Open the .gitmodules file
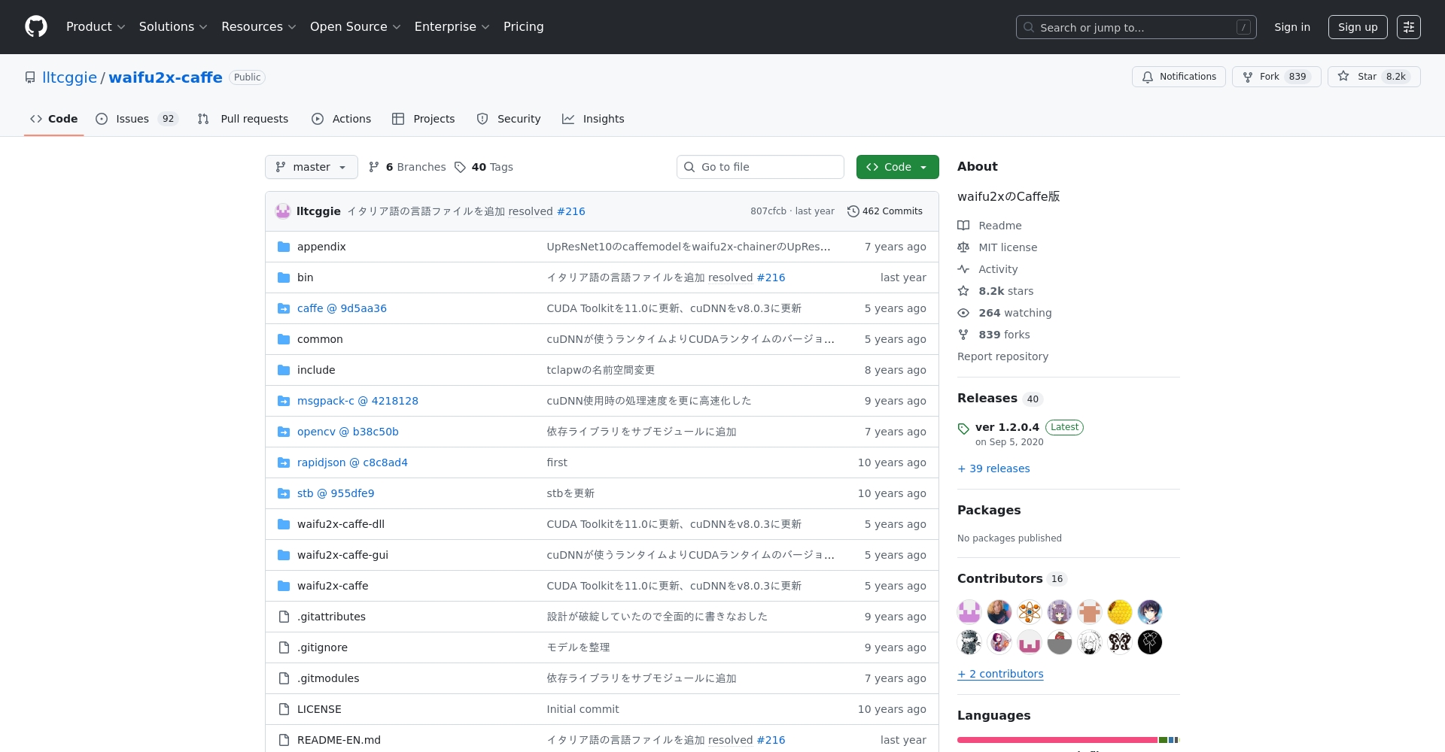The width and height of the screenshot is (1445, 752). pyautogui.click(x=328, y=678)
